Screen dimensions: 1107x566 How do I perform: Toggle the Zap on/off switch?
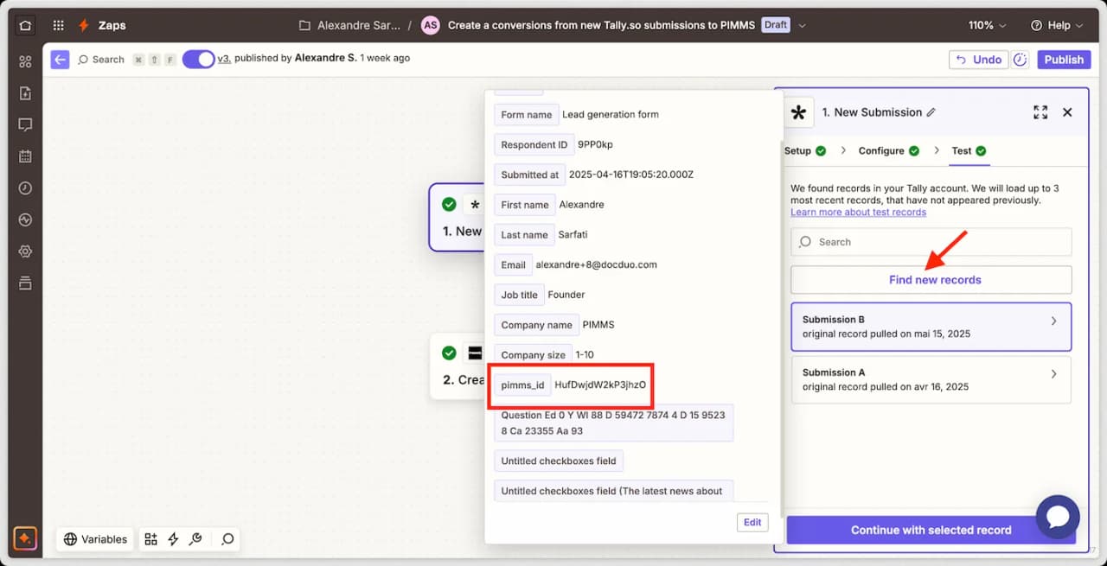(x=198, y=59)
